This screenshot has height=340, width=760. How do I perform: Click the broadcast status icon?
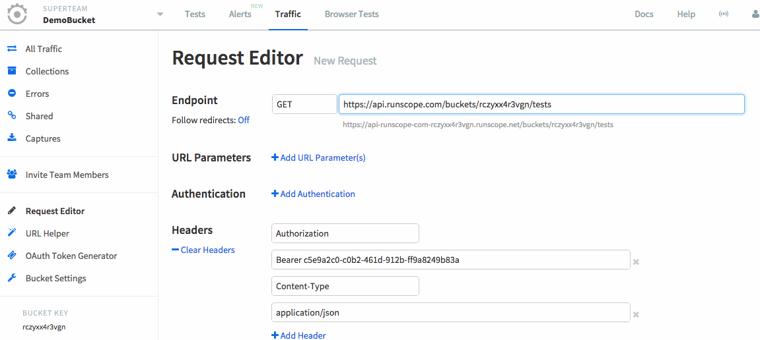(724, 14)
